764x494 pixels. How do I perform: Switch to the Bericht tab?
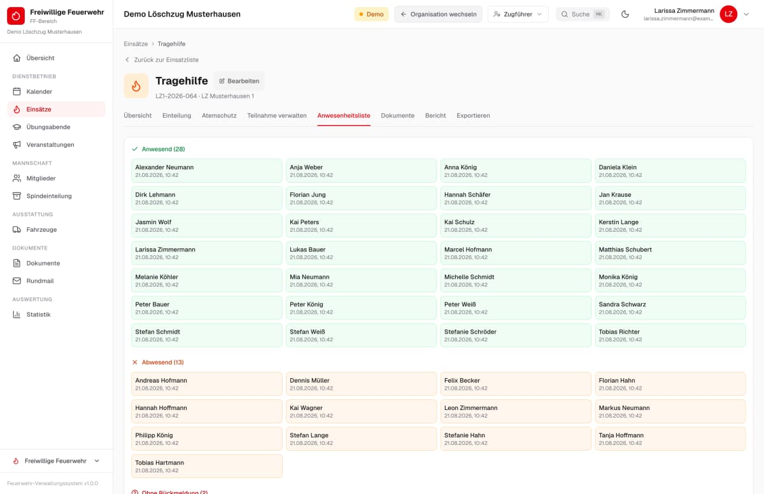pyautogui.click(x=435, y=116)
